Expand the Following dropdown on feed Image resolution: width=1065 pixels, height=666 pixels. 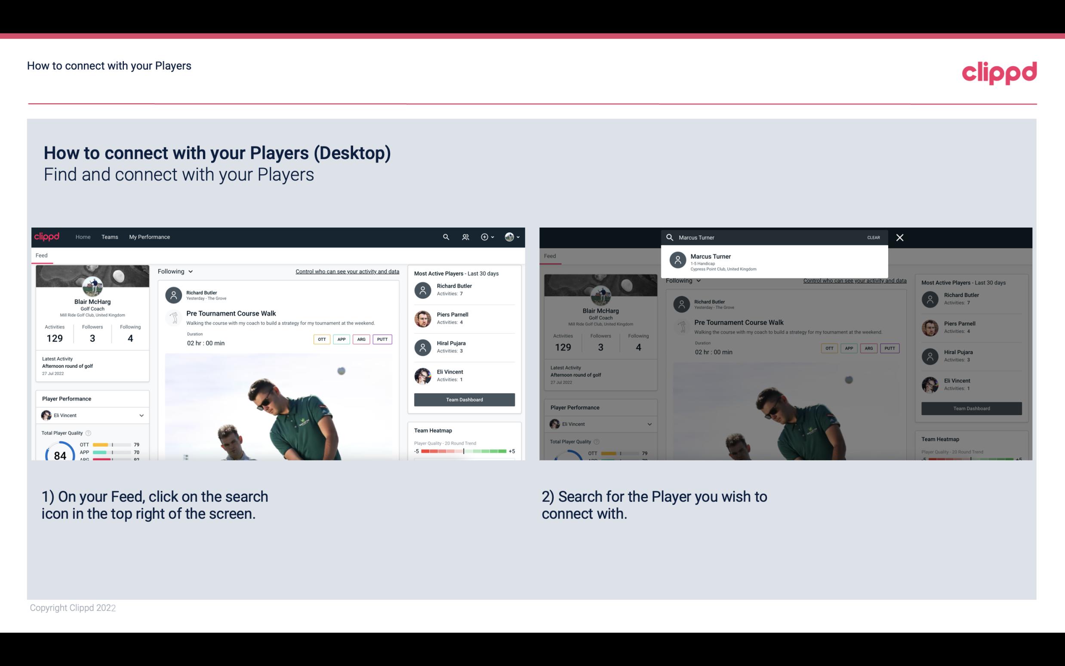tap(175, 271)
